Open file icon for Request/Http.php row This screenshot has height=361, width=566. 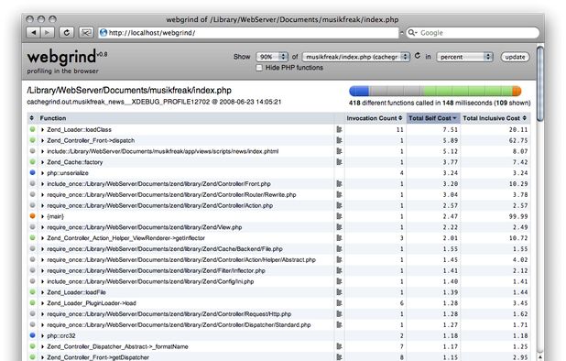pyautogui.click(x=339, y=314)
